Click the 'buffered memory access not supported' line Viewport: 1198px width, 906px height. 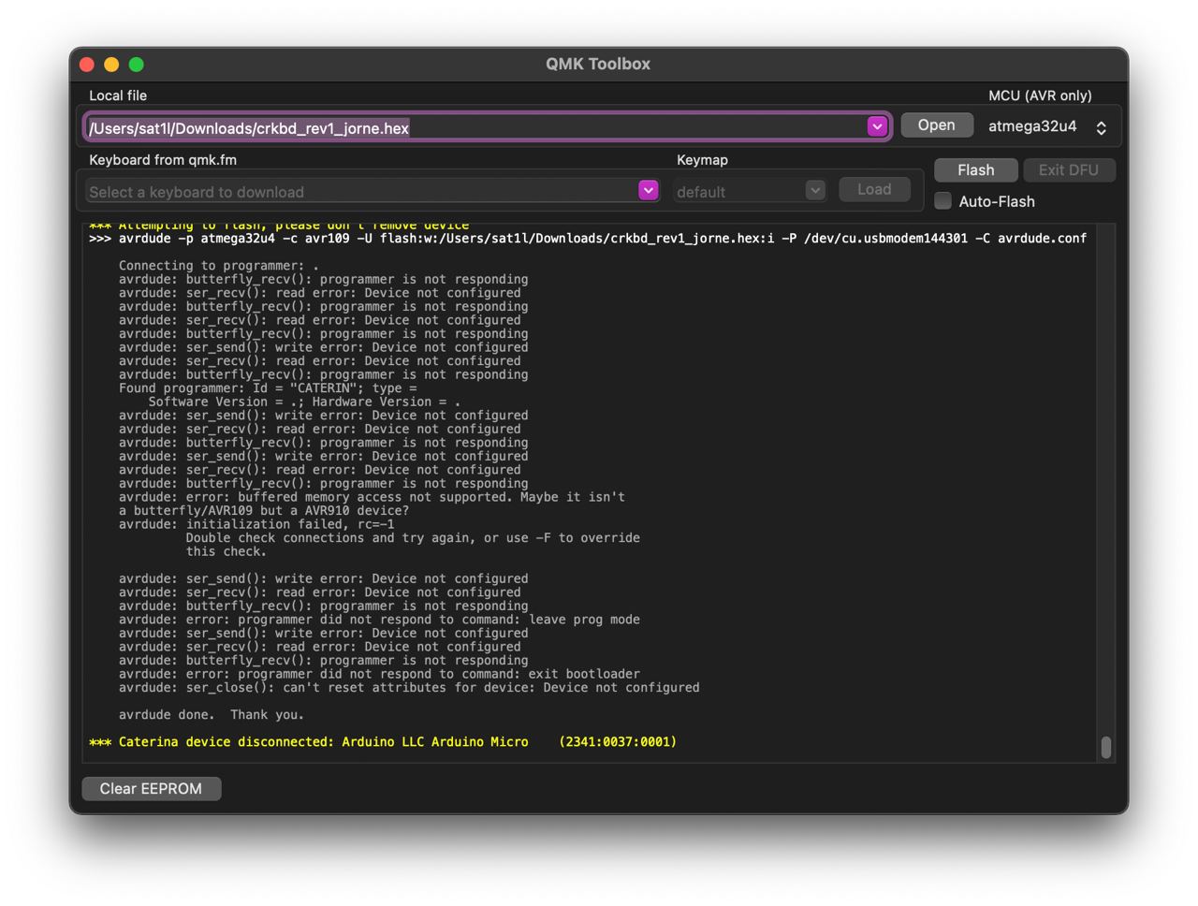[372, 497]
